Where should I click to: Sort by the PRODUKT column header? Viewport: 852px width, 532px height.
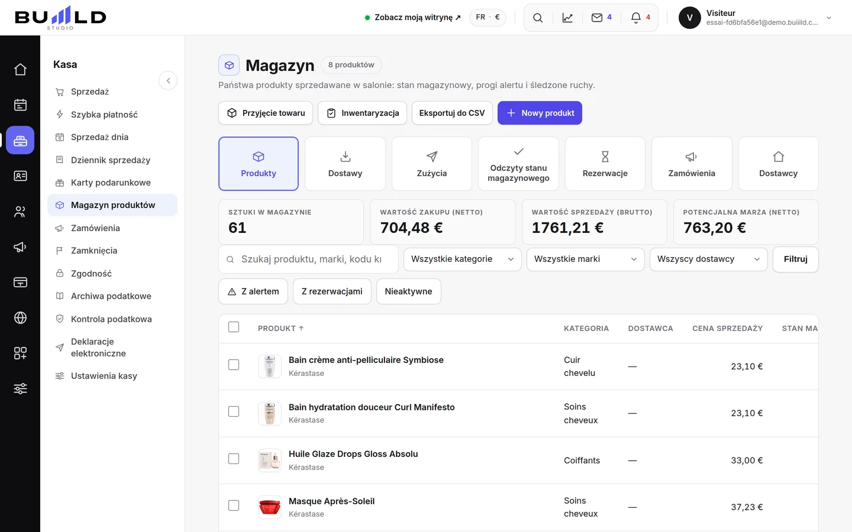click(x=280, y=328)
